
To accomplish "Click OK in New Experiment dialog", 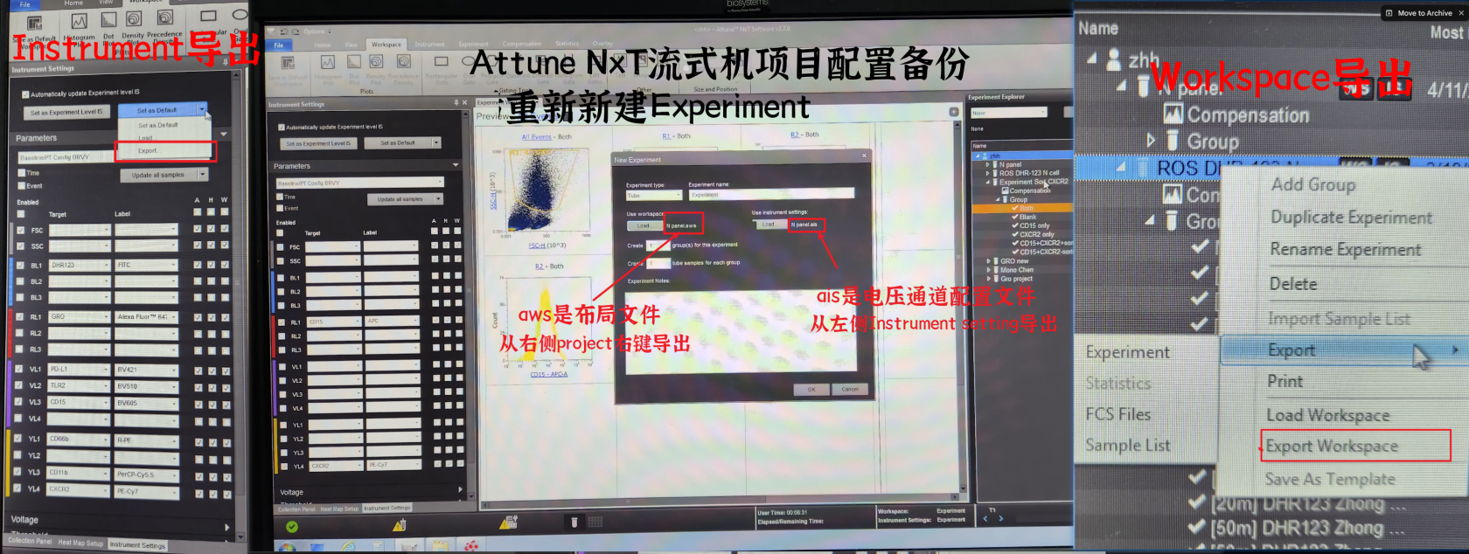I will [x=811, y=389].
